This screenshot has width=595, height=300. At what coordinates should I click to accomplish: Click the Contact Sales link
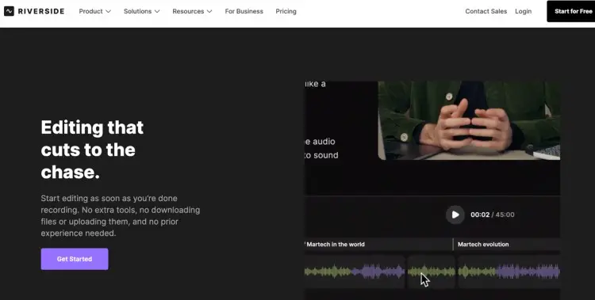tap(486, 11)
